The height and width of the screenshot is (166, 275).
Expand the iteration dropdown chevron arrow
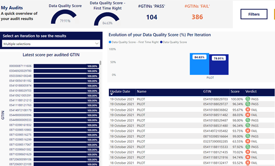97,44
